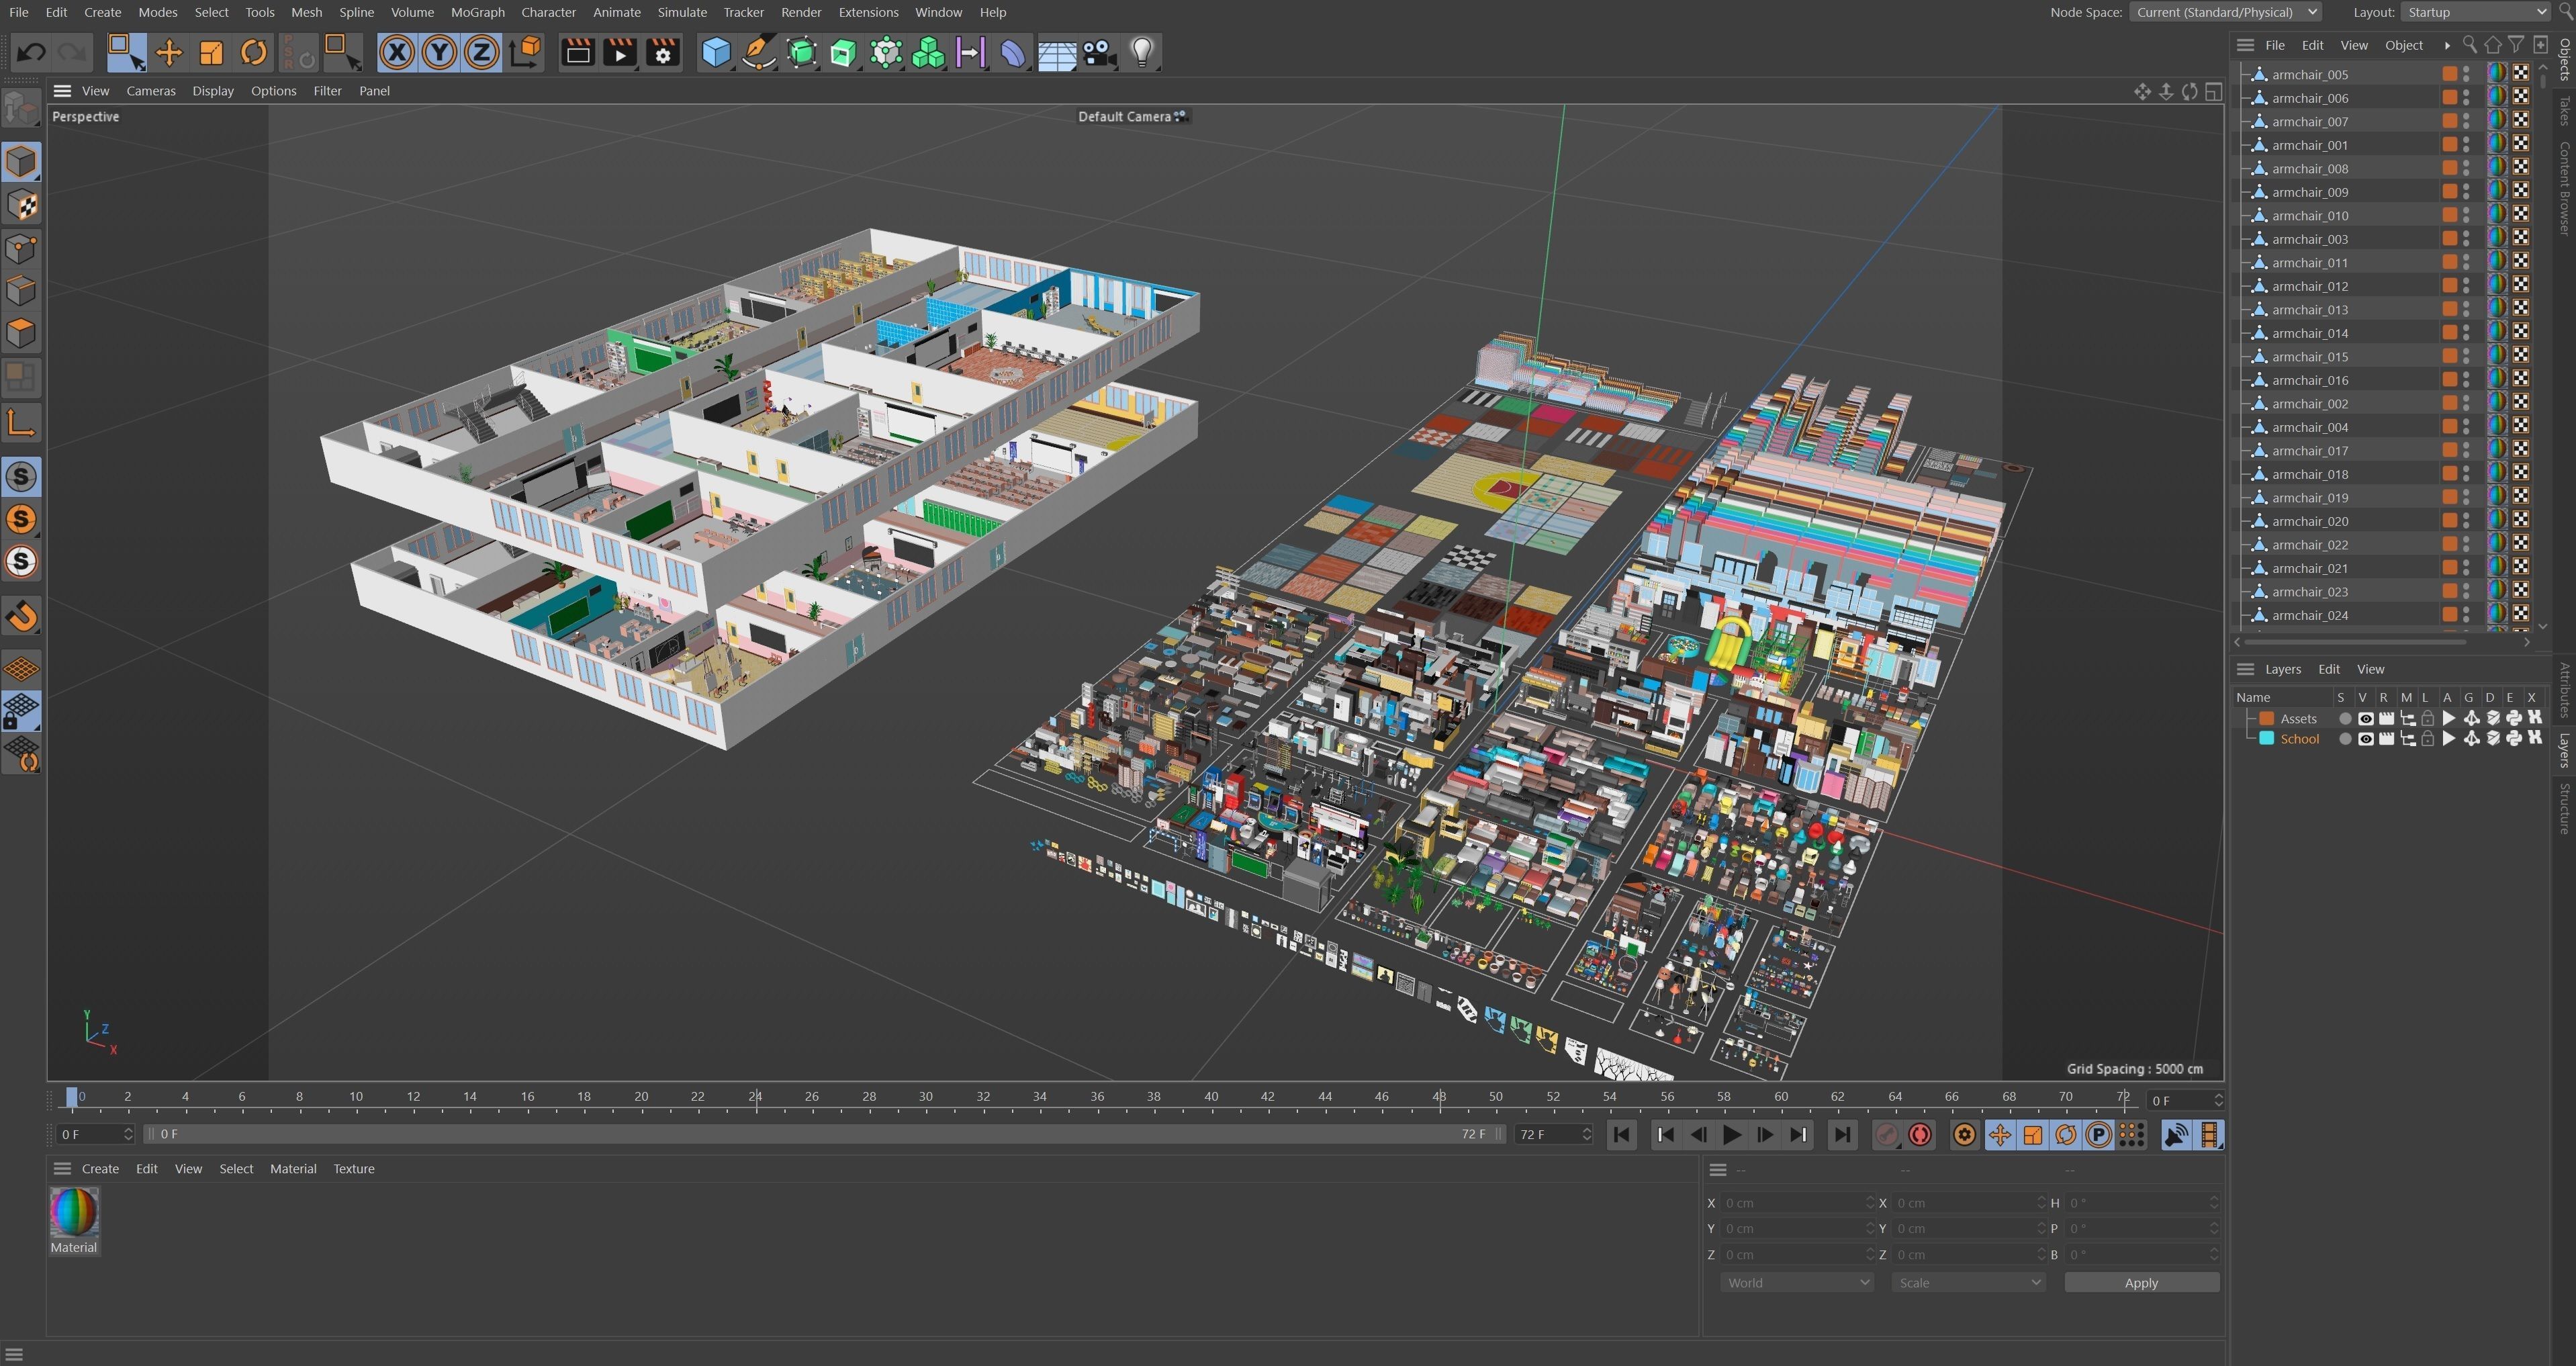Switch to Polygons mode in left sidebar

[21, 333]
